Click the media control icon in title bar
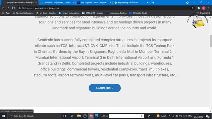 point(187,3)
